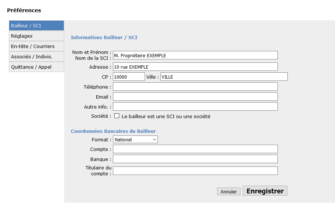
Task: Click the Compte input field
Action: coord(195,149)
